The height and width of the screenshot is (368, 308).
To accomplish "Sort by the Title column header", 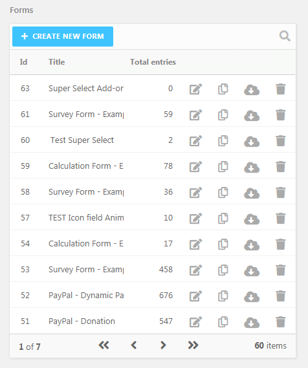I will tap(56, 62).
